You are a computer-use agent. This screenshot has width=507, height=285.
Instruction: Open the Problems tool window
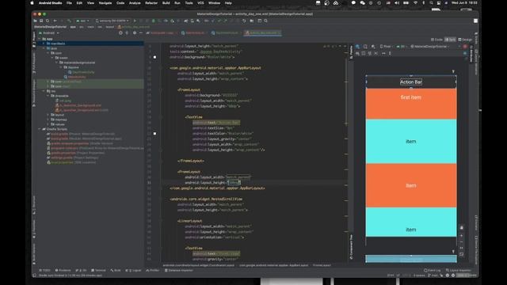click(x=63, y=270)
